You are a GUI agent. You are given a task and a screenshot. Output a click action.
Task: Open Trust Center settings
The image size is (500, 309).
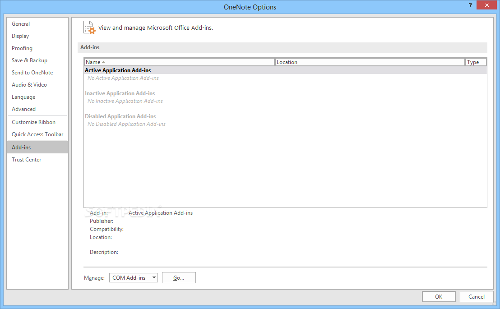(x=37, y=159)
